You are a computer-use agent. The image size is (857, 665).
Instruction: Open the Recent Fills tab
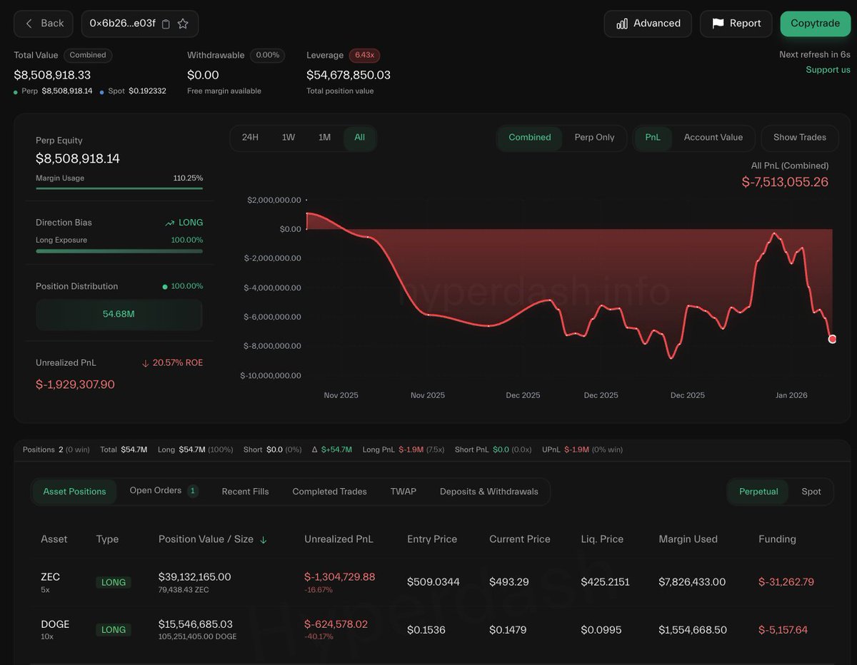pyautogui.click(x=245, y=492)
